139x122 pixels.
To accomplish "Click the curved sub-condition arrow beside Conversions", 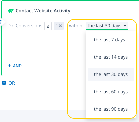I will click(x=11, y=25).
